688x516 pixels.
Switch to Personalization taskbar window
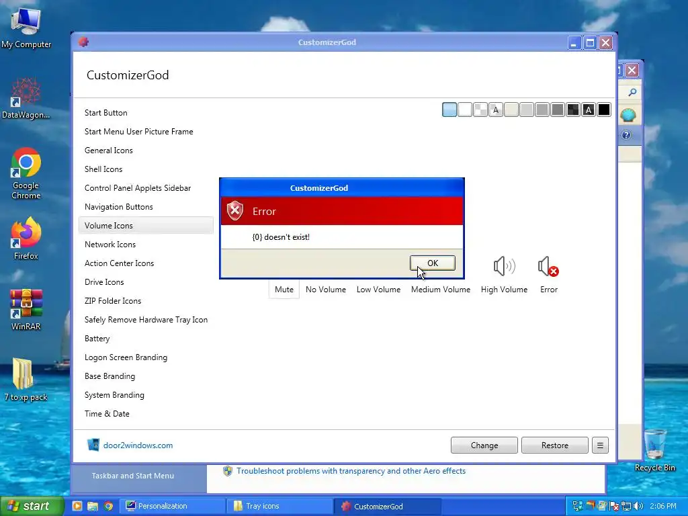pyautogui.click(x=172, y=506)
